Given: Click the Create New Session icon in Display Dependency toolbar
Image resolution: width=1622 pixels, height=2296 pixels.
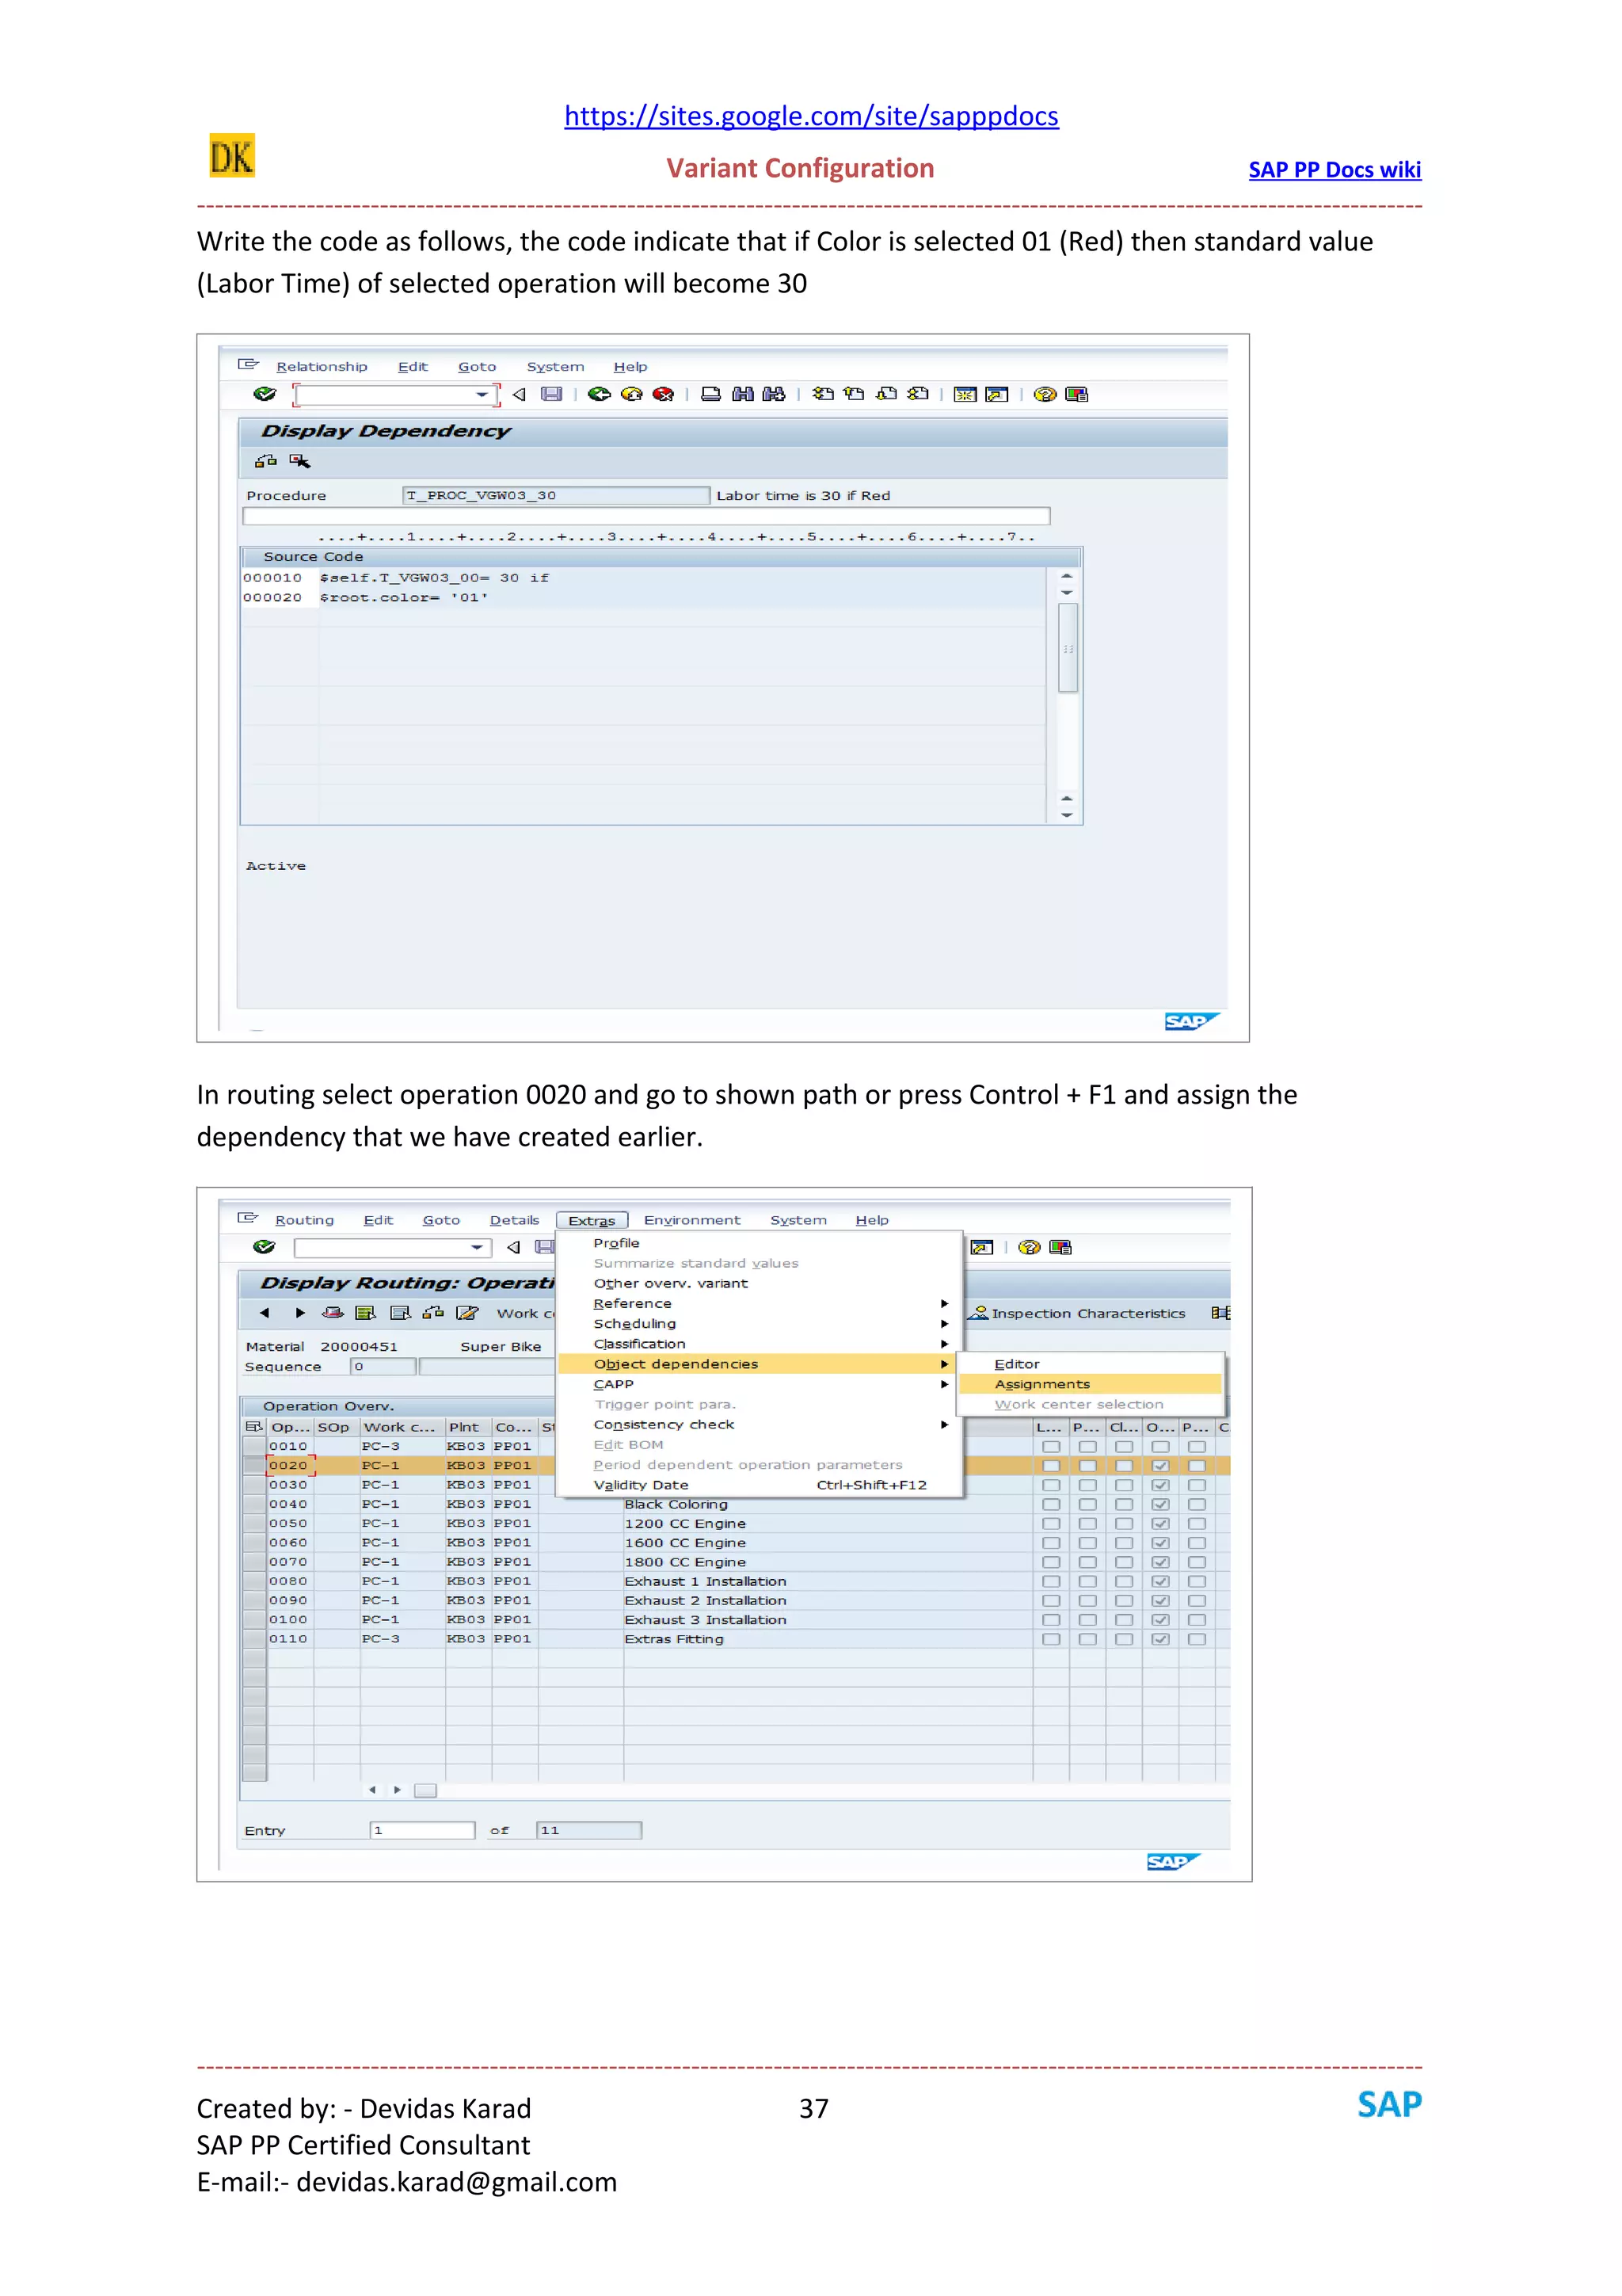Looking at the screenshot, I should click(x=965, y=394).
